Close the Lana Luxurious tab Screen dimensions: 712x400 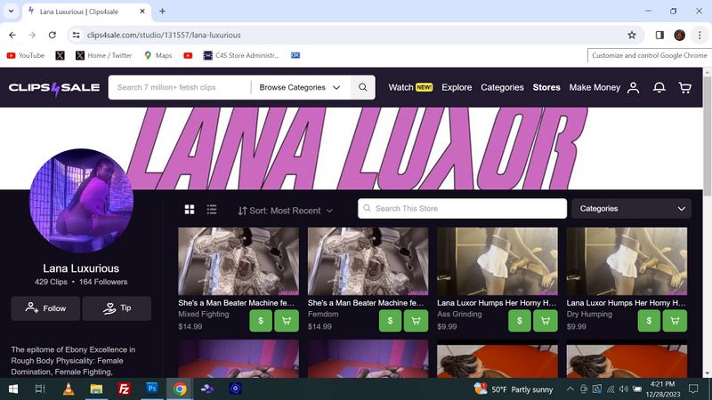pos(142,12)
